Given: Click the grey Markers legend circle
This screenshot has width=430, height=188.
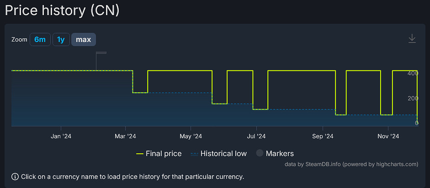Looking at the screenshot, I should click(260, 153).
